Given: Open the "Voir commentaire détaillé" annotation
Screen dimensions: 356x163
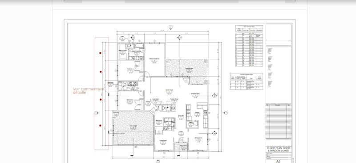Looking at the screenshot, I should [x=89, y=91].
